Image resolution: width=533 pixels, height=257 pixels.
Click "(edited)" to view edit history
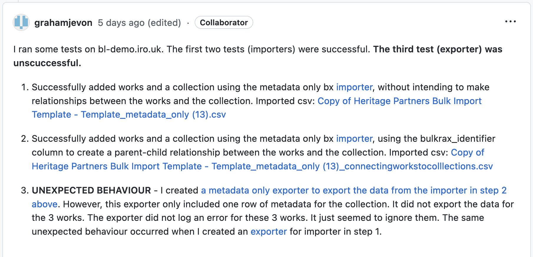(165, 23)
